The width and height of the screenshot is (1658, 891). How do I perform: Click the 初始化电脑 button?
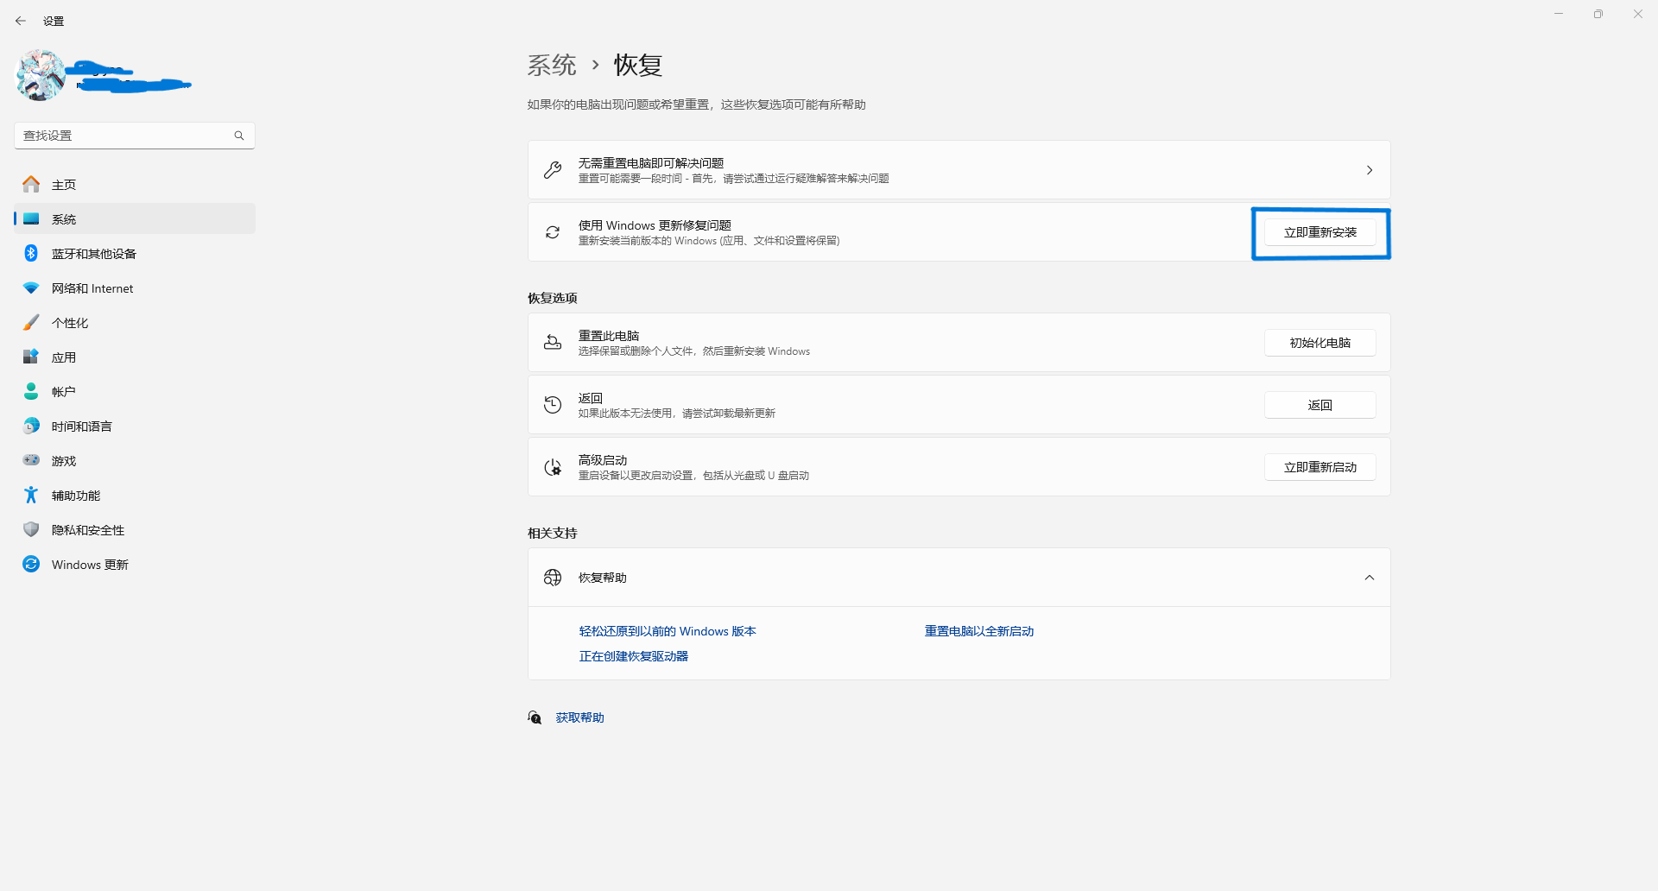coord(1320,343)
